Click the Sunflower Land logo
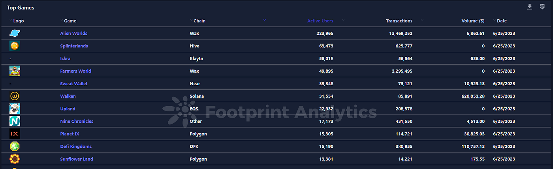The width and height of the screenshot is (553, 169). 15,159
